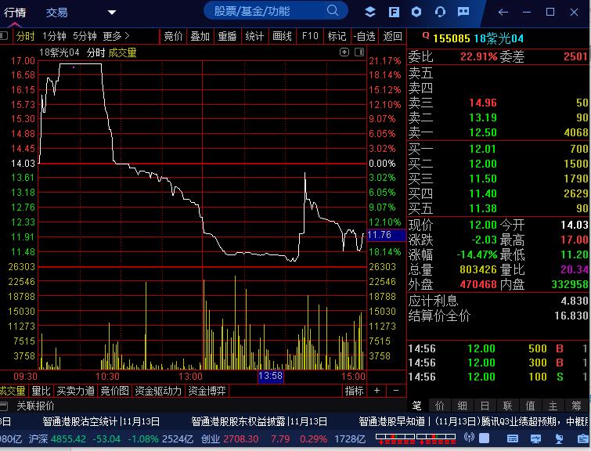The height and width of the screenshot is (451, 591).
Task: Select the 买卖力道 tab
Action: (x=75, y=391)
